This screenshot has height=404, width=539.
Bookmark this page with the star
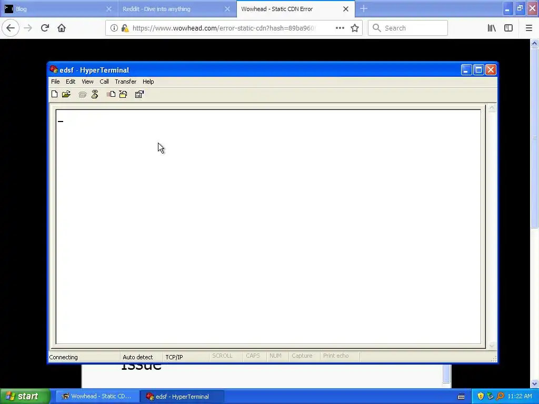click(x=355, y=28)
